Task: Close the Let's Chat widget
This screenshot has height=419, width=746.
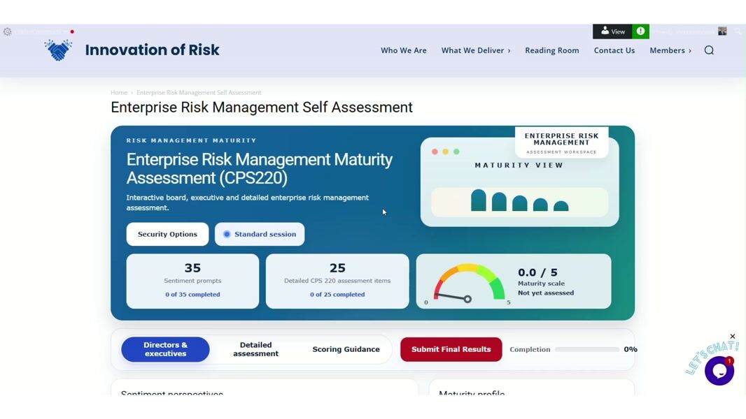Action: (x=732, y=337)
